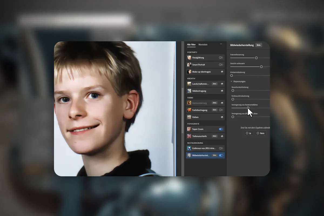Click the Beta badge beside Bildwiederherstellung title
This screenshot has width=324, height=216.
click(259, 45)
